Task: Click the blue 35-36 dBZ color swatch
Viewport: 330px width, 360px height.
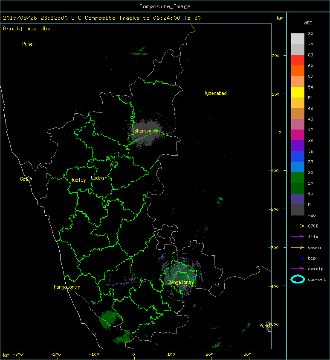Action: 298,156
